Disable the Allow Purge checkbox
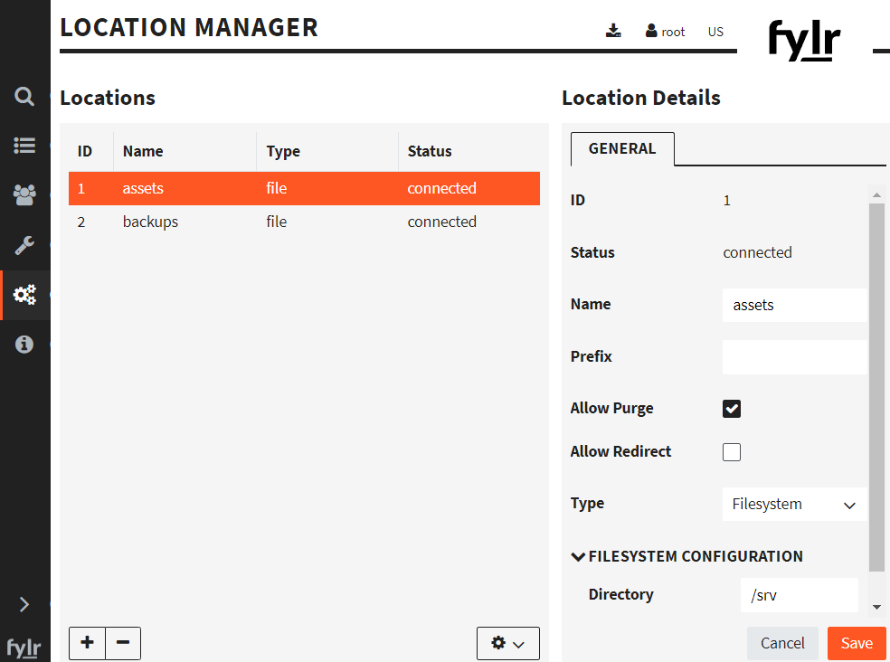 click(732, 409)
